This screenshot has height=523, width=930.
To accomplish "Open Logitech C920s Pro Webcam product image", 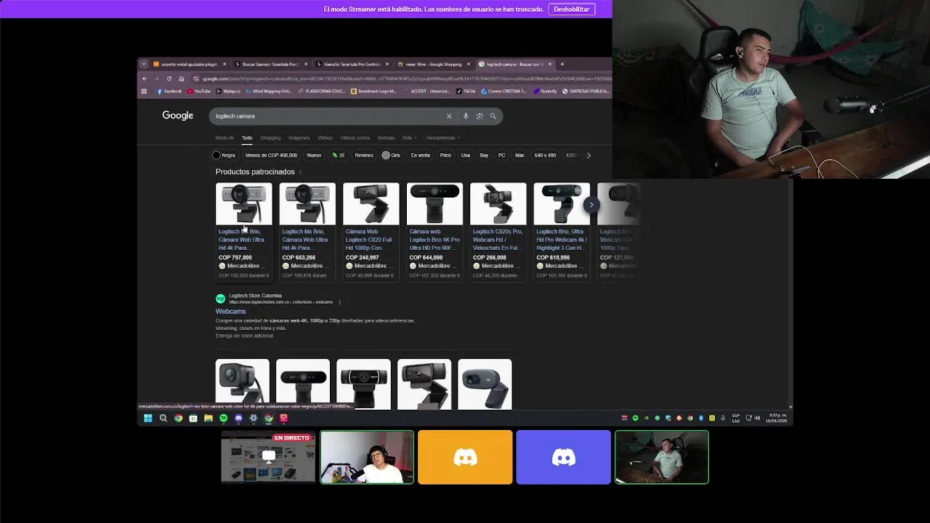I will point(498,204).
